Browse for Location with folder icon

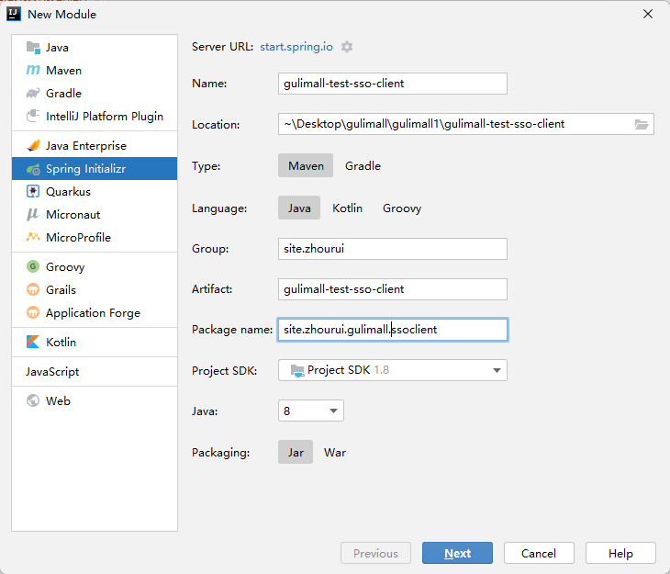(642, 124)
